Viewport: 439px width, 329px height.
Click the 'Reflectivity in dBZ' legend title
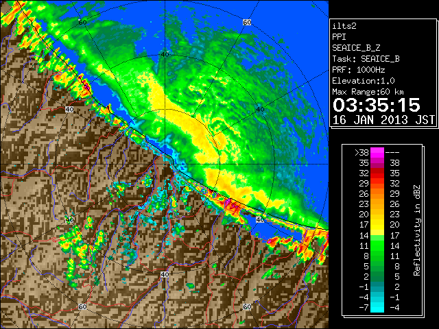coord(416,230)
